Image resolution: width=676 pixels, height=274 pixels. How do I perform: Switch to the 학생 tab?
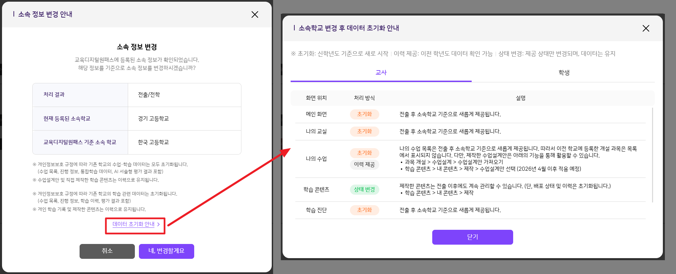point(564,73)
